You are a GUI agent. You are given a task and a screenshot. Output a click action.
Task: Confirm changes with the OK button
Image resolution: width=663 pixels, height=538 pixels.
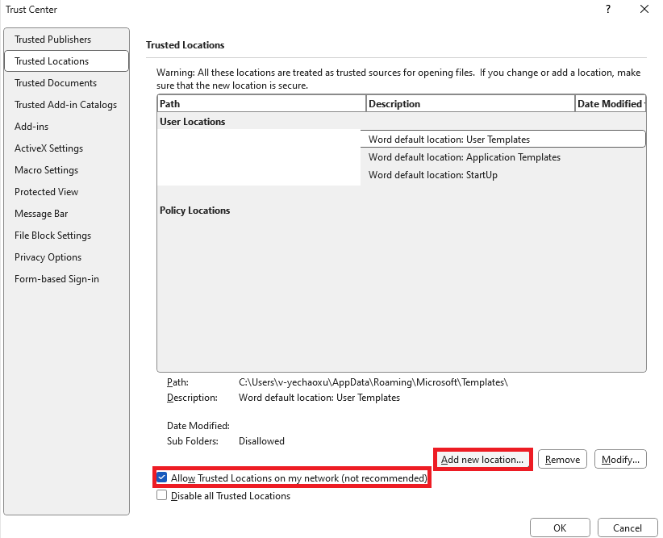tap(560, 528)
